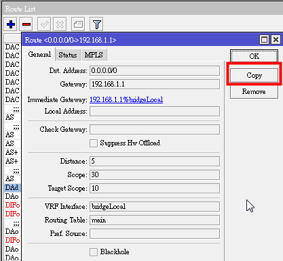The image size is (283, 261).
Task: Click the Target Scope field
Action: click(155, 189)
